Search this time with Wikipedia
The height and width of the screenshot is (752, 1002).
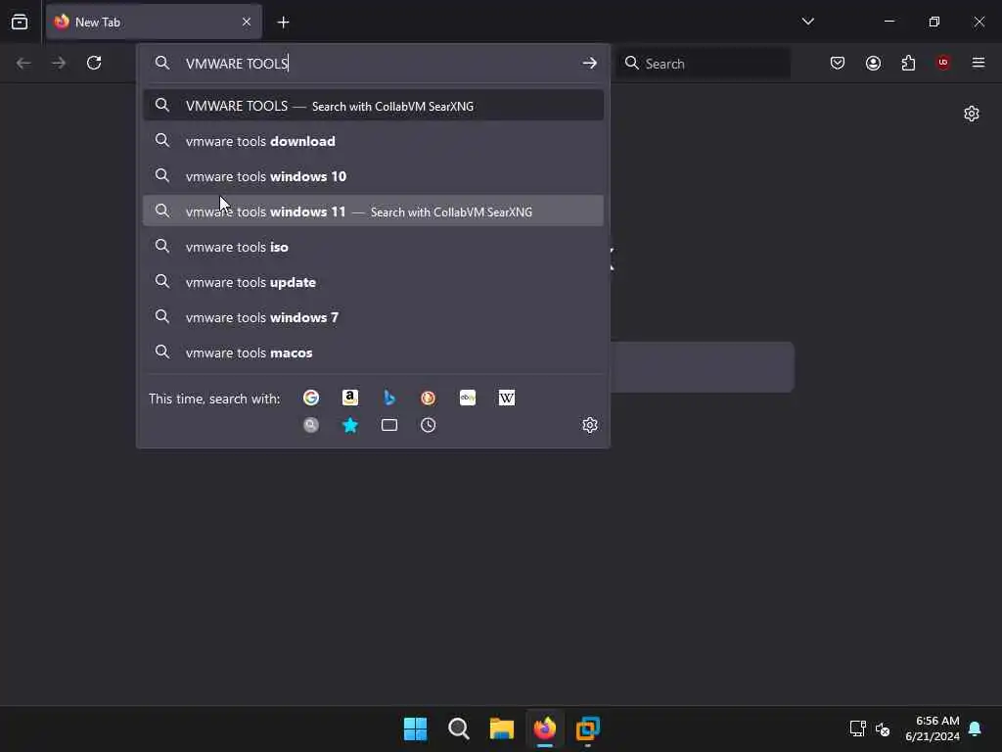(506, 398)
